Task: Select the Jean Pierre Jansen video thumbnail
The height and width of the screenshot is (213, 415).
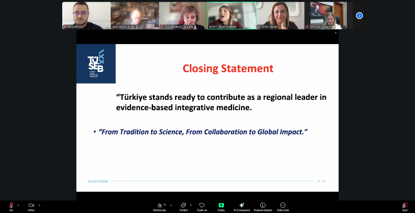Action: [135, 16]
